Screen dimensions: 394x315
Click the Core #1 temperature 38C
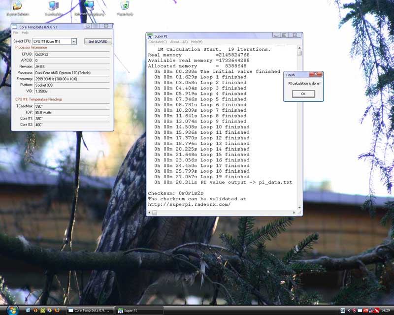coord(72,119)
